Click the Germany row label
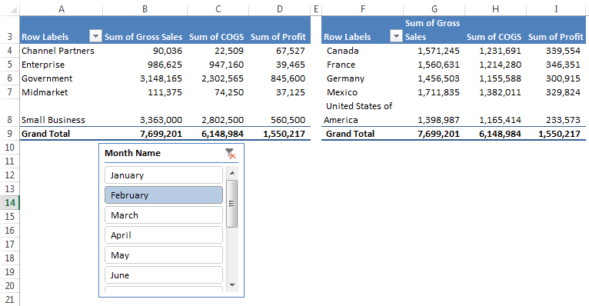 (345, 78)
